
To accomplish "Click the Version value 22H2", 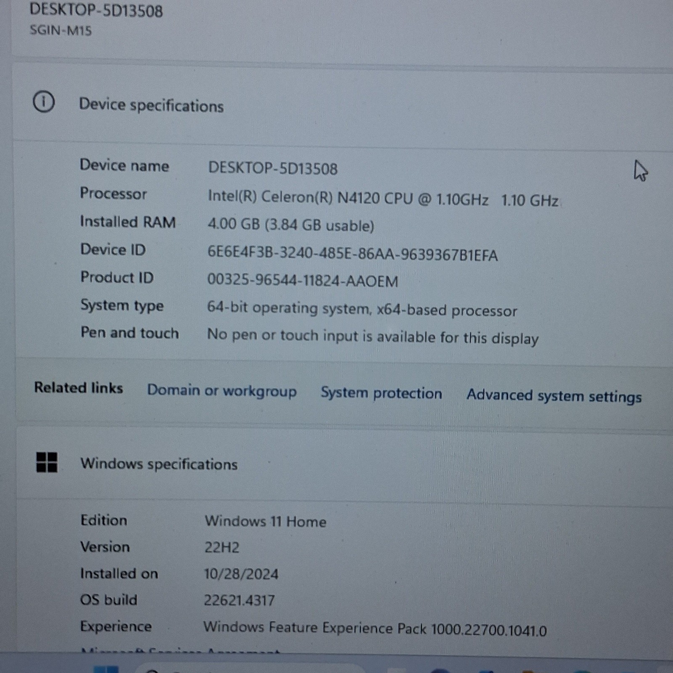I will click(x=222, y=548).
